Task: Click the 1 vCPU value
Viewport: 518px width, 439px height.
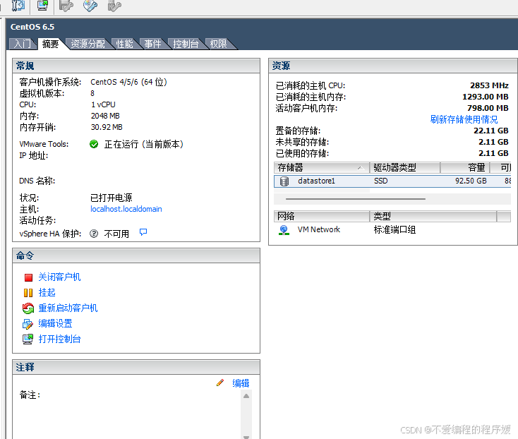Action: click(103, 104)
